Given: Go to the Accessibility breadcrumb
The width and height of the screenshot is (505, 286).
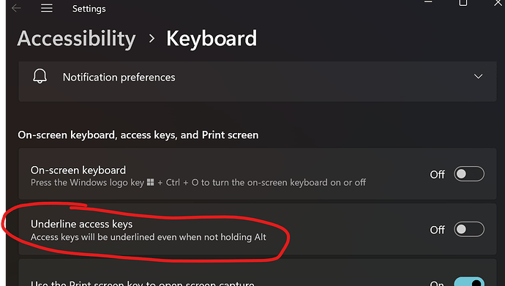Looking at the screenshot, I should pos(77,39).
